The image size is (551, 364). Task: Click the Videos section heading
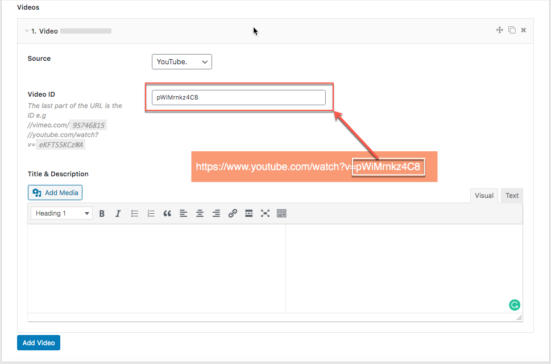(28, 7)
